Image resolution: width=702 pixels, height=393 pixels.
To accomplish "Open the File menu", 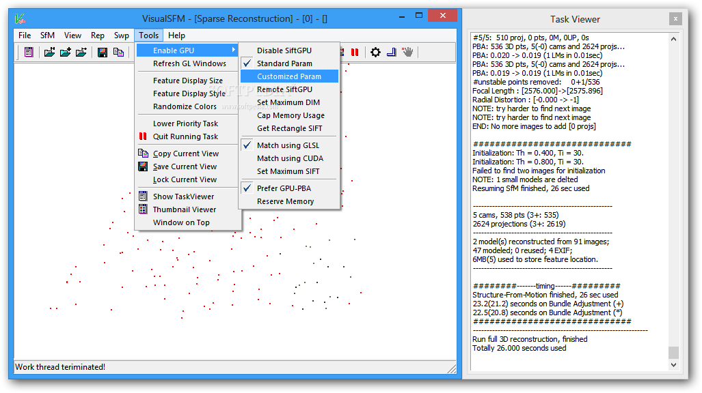I will tap(25, 35).
